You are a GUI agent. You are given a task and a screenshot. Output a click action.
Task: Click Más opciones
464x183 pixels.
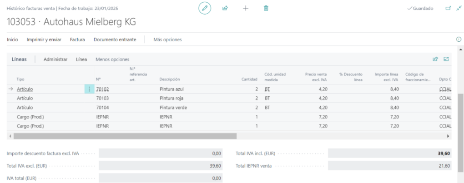tap(167, 40)
